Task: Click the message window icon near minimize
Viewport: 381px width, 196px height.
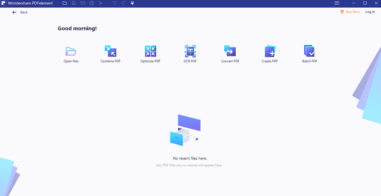Action: [x=337, y=3]
